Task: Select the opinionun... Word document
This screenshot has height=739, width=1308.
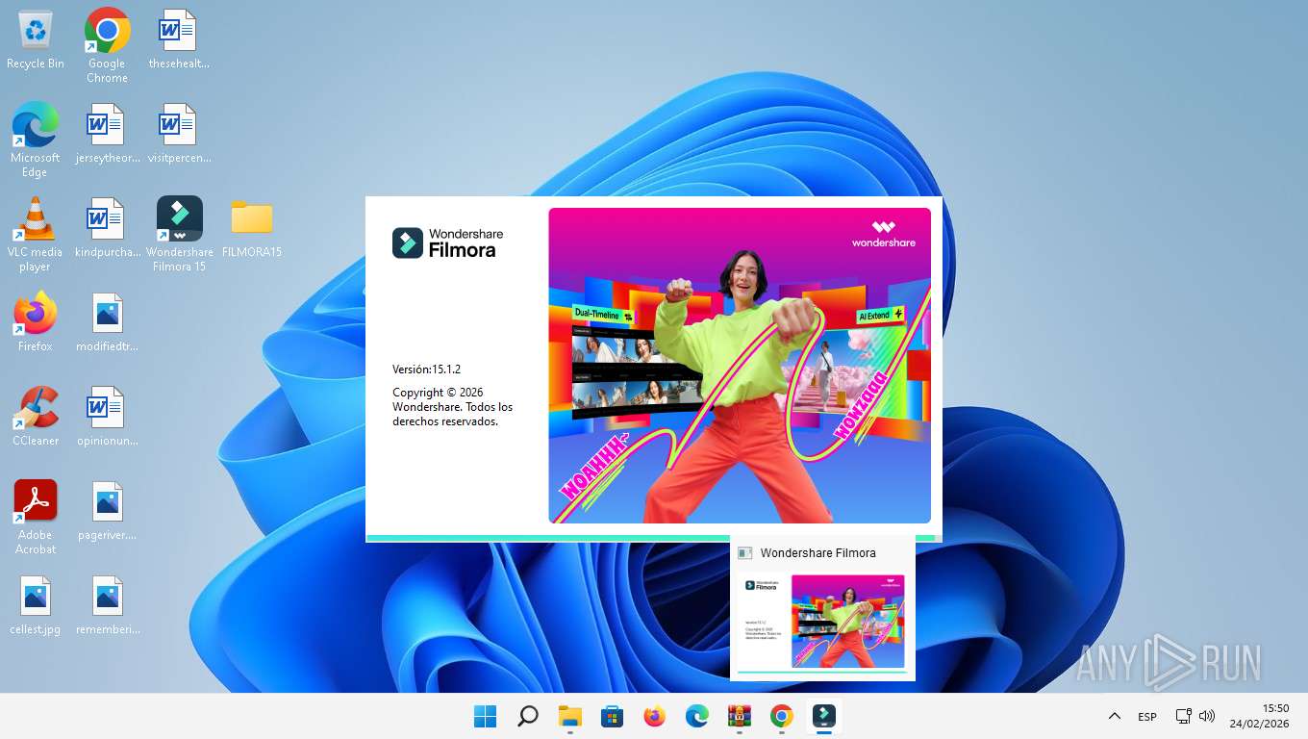Action: coord(107,417)
